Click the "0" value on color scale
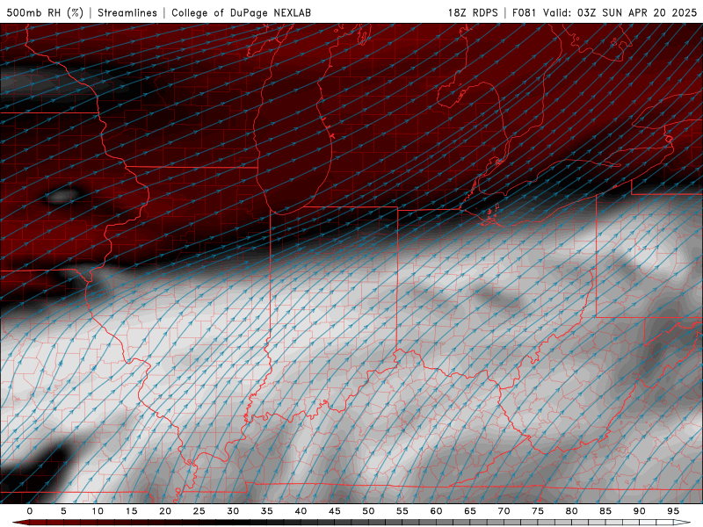 (30, 511)
